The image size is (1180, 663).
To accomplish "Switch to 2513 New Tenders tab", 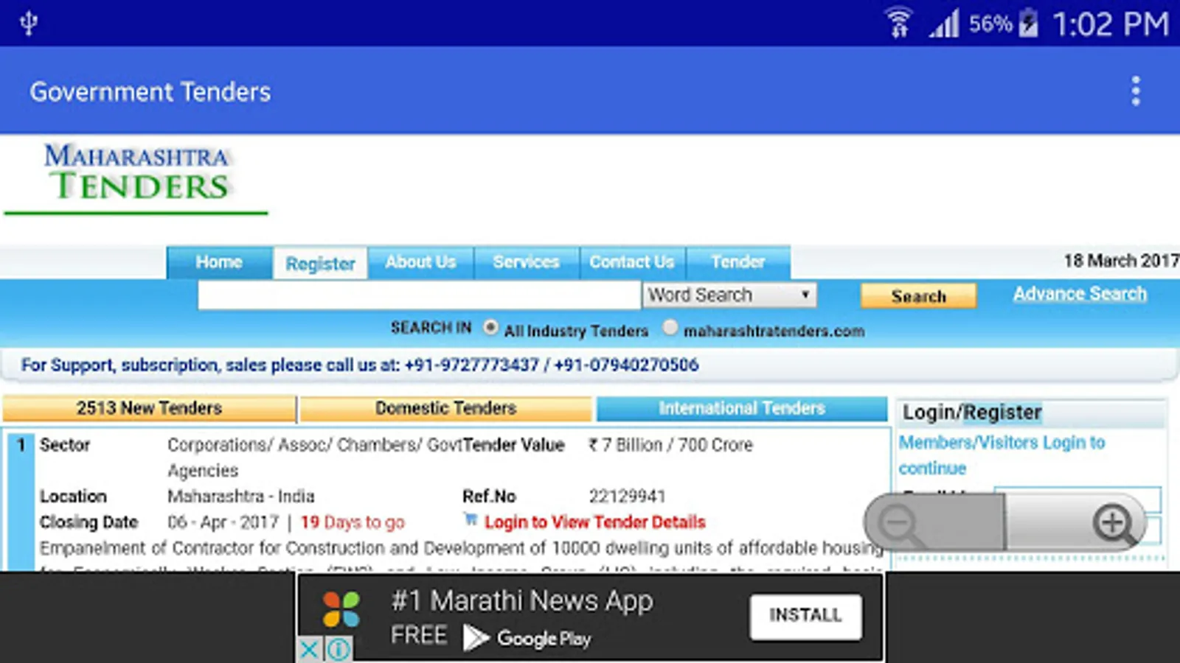I will 149,408.
